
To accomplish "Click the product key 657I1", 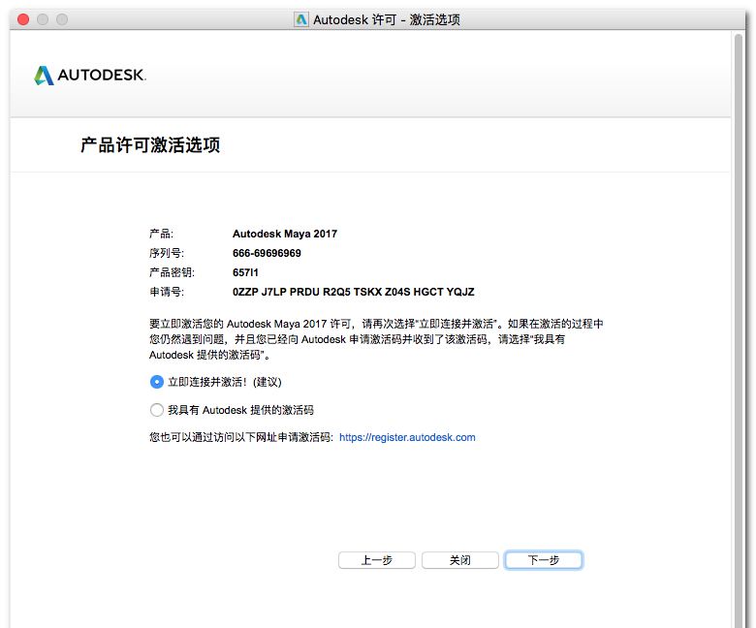I will pos(245,272).
